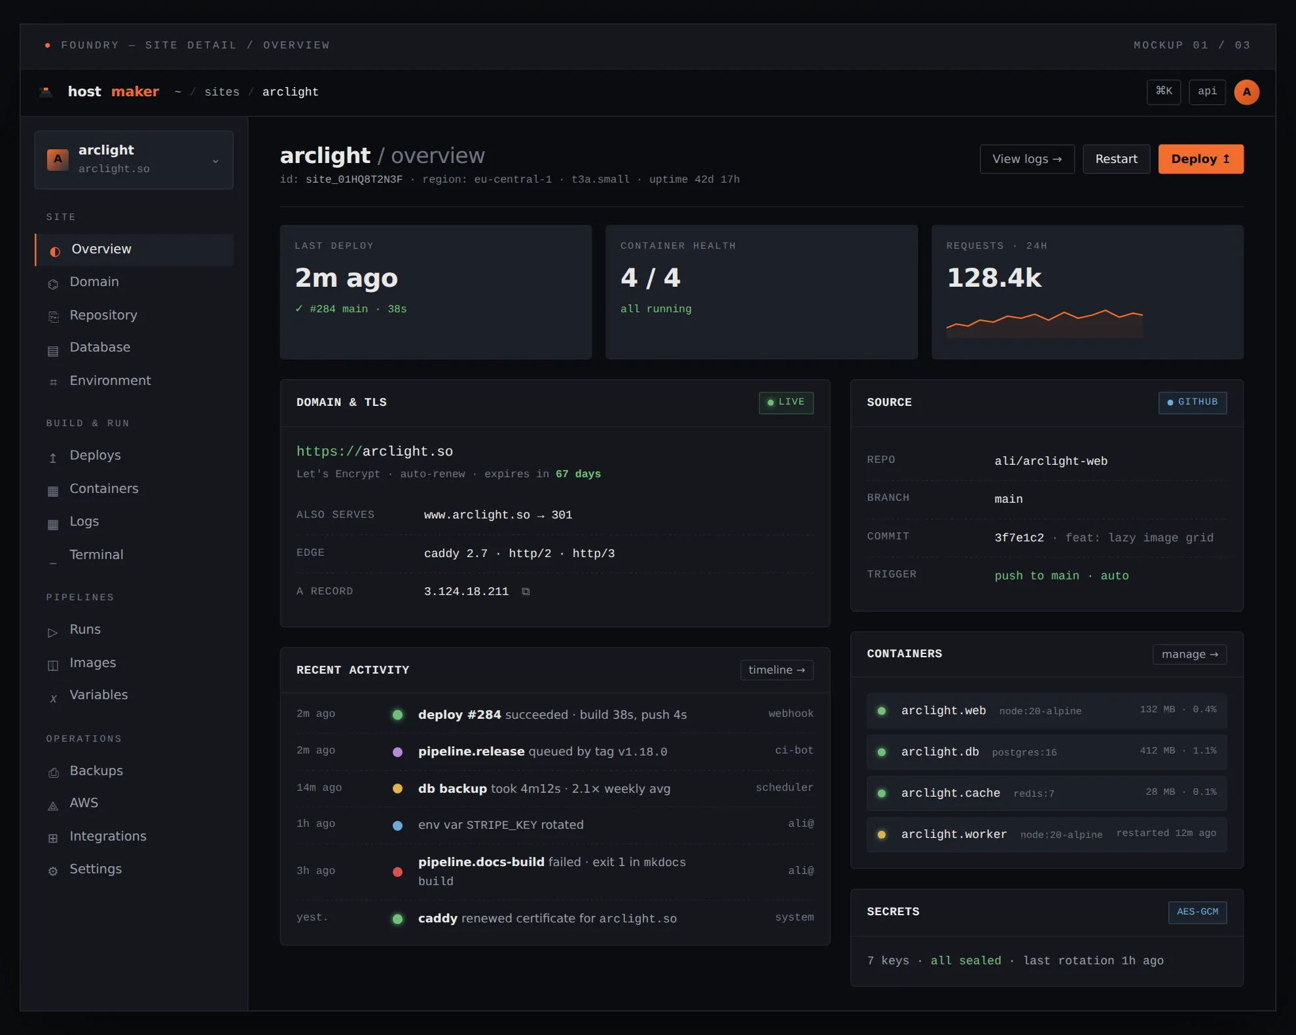Click env var STRIPE_KEY rotated entry
This screenshot has width=1296, height=1035.
point(555,825)
